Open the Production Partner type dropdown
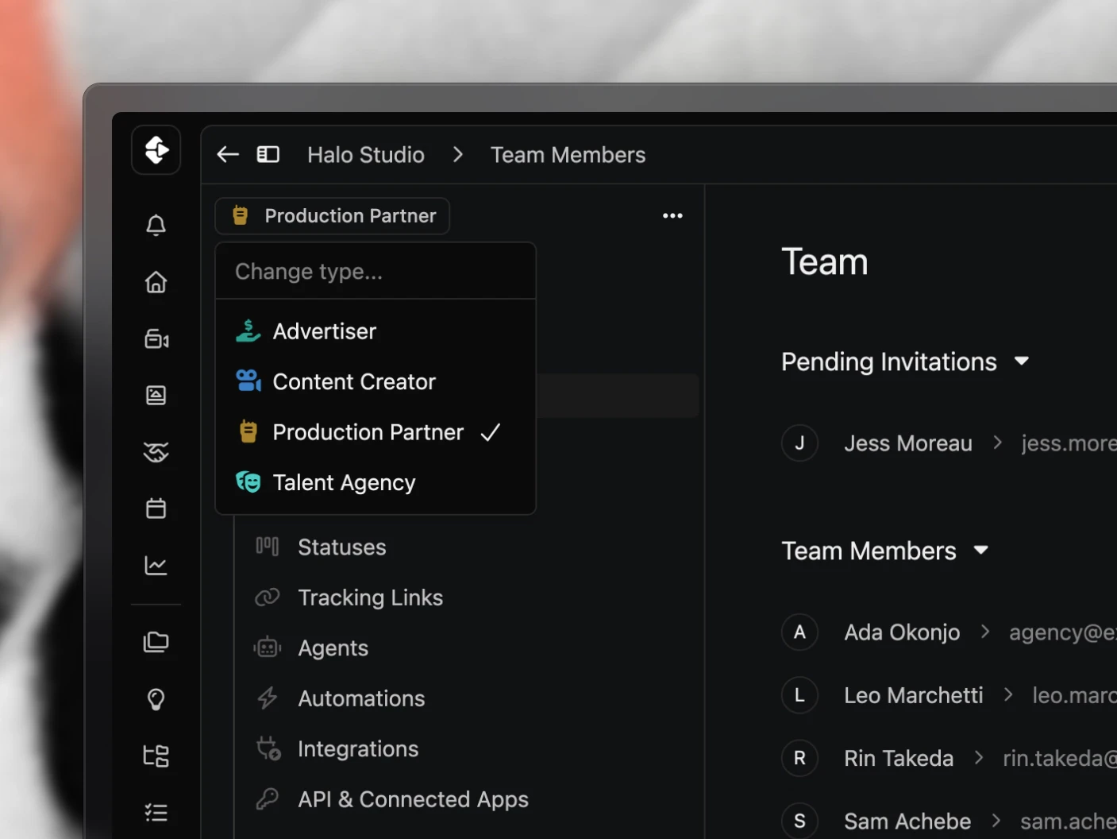This screenshot has width=1117, height=839. click(x=333, y=216)
